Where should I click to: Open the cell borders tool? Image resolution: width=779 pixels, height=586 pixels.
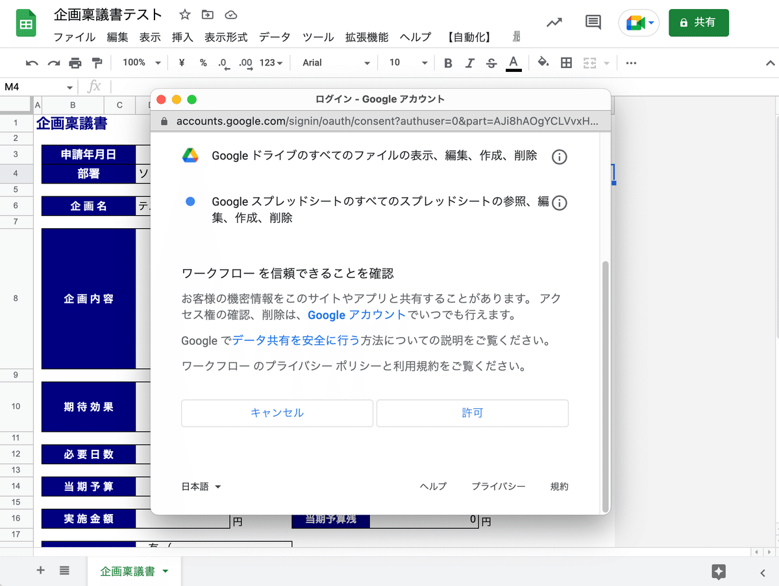pos(566,63)
